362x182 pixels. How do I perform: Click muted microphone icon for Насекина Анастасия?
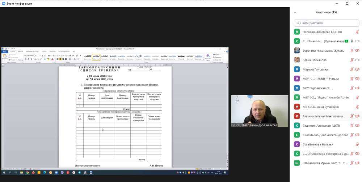coord(357,32)
